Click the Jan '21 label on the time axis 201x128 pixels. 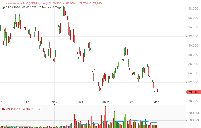[106, 102]
